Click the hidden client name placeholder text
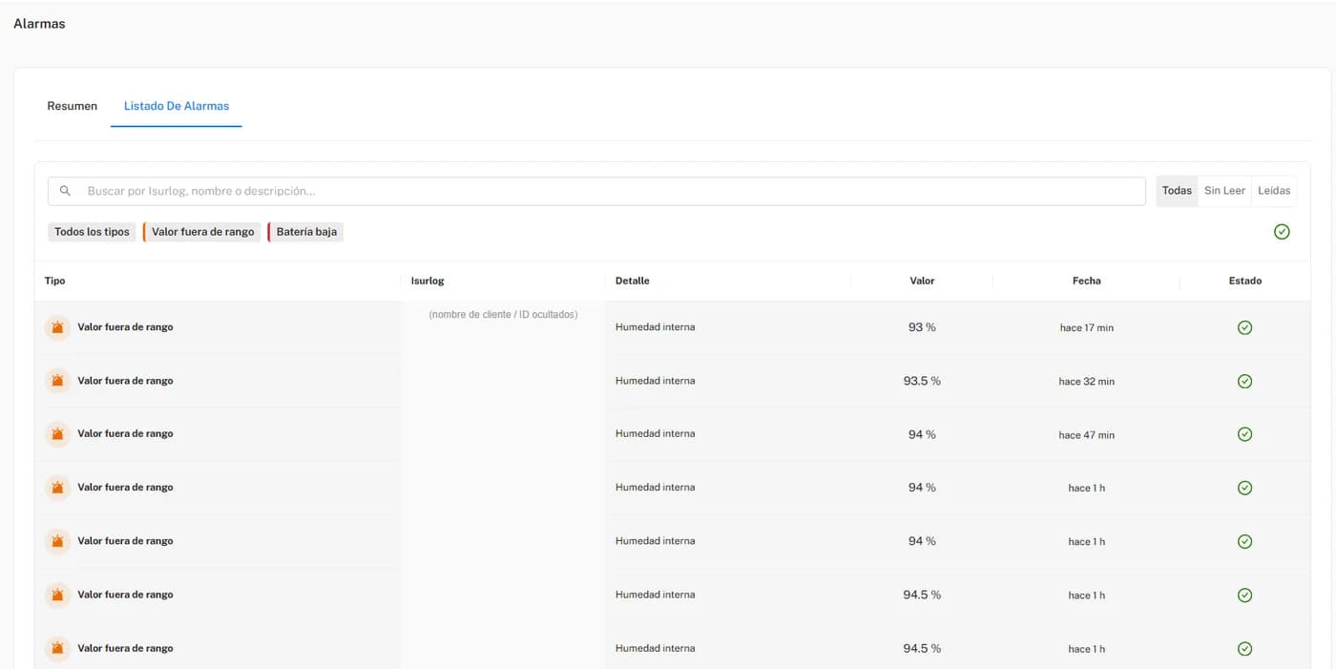Image resolution: width=1336 pixels, height=669 pixels. pos(503,314)
